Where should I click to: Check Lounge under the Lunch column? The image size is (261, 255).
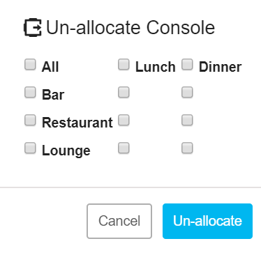[x=124, y=148]
